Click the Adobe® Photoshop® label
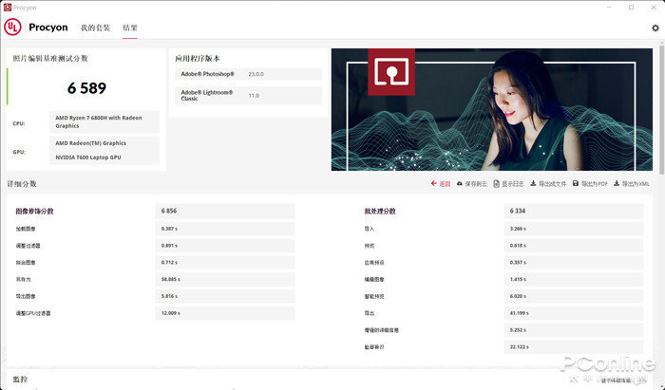The image size is (665, 390). click(207, 74)
